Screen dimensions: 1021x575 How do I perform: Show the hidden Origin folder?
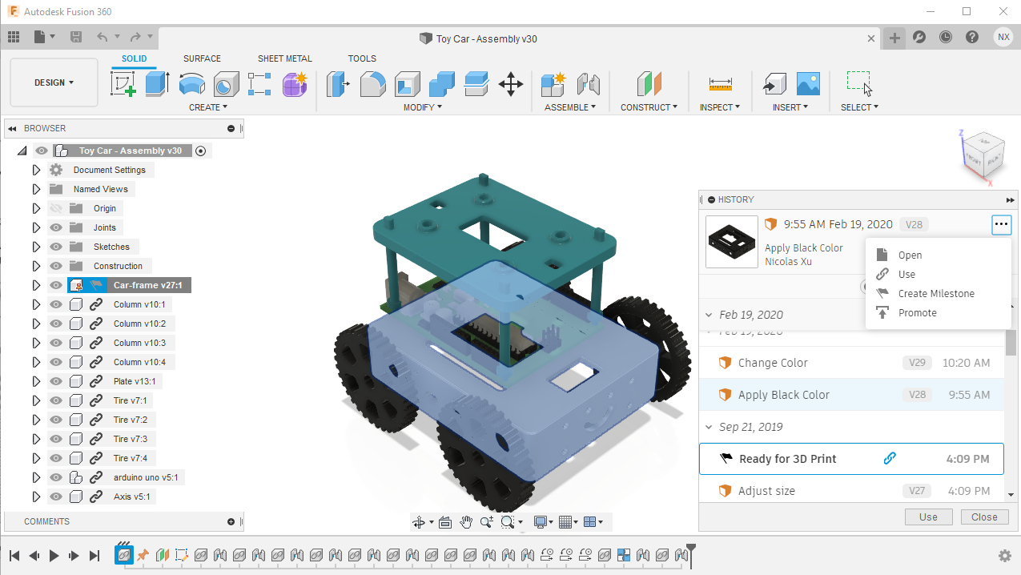(x=56, y=208)
